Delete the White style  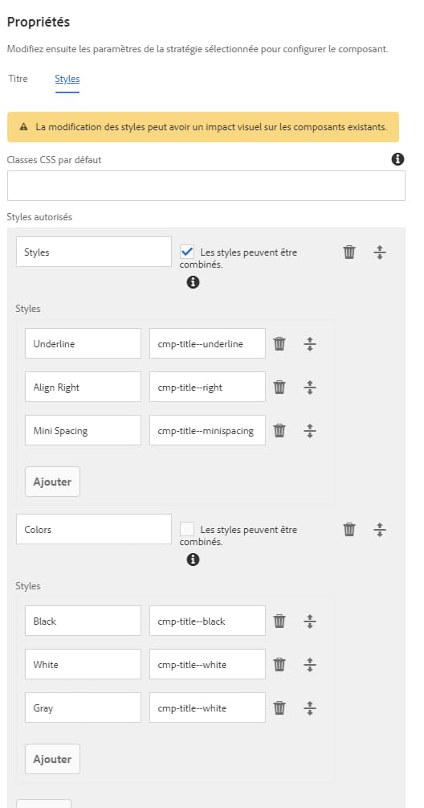coord(279,664)
